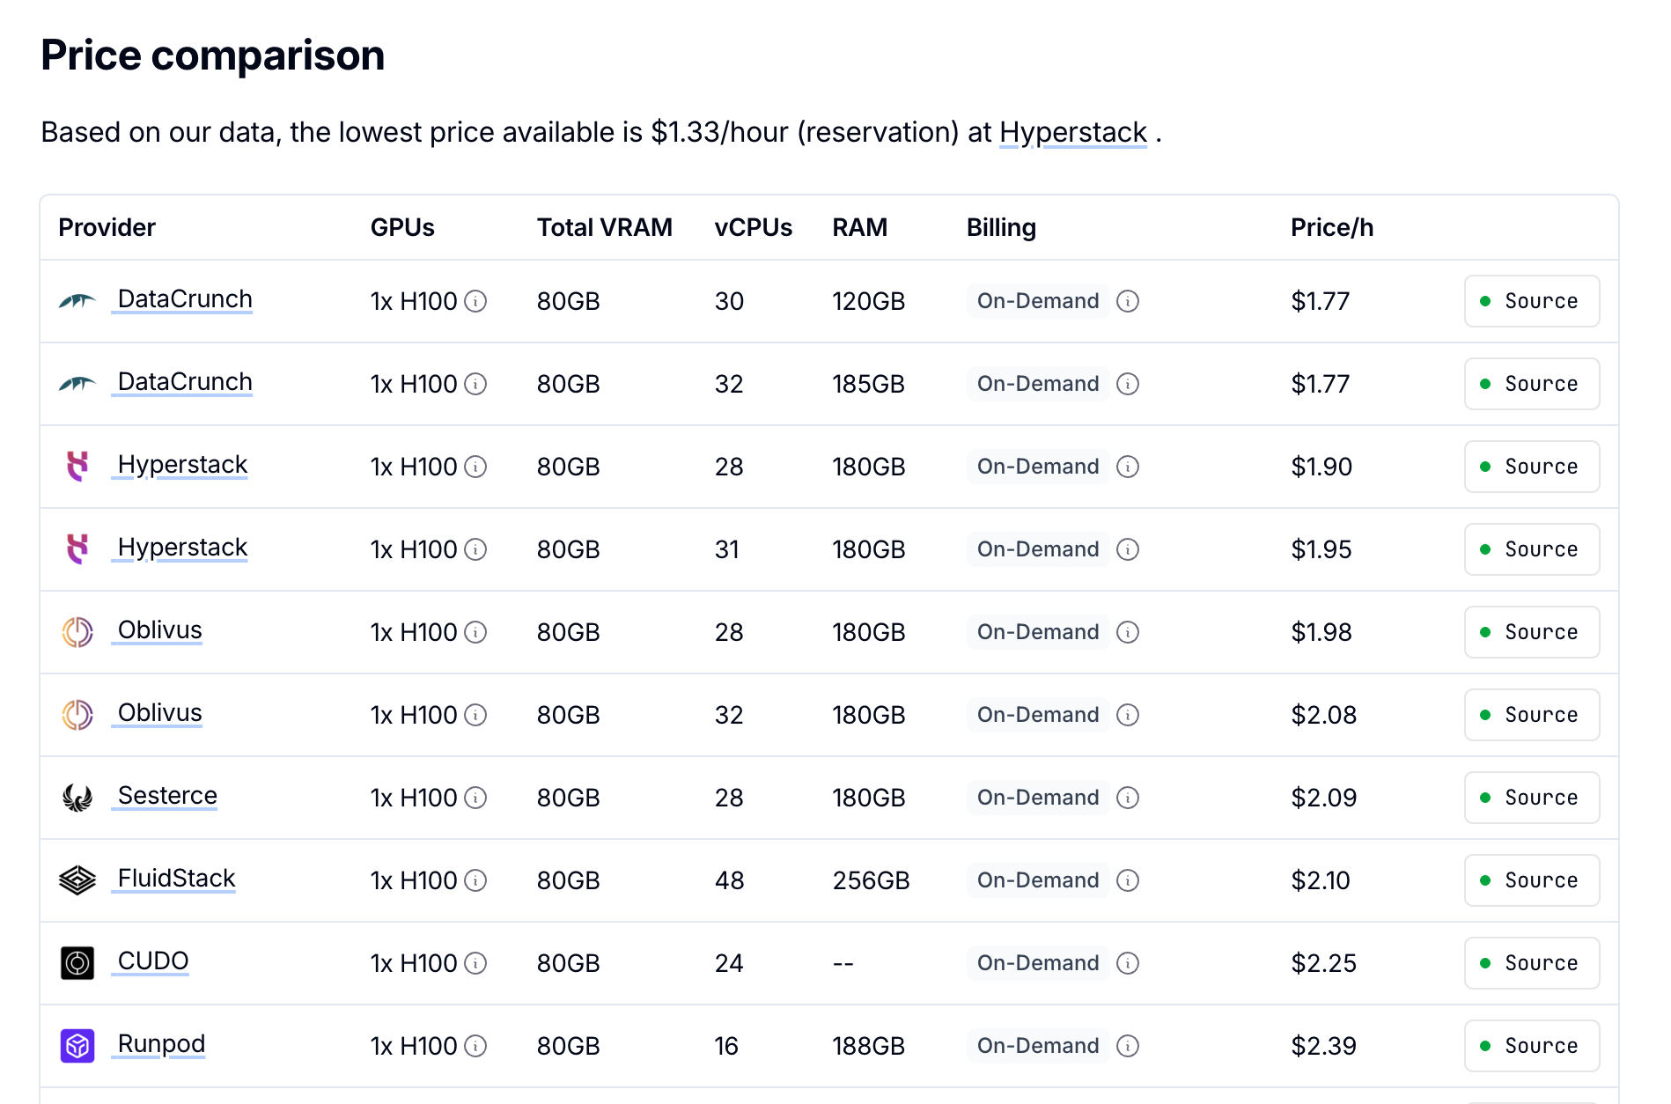Open the Hyperstack link in the intro sentence
Image resolution: width=1671 pixels, height=1104 pixels.
(x=1073, y=133)
